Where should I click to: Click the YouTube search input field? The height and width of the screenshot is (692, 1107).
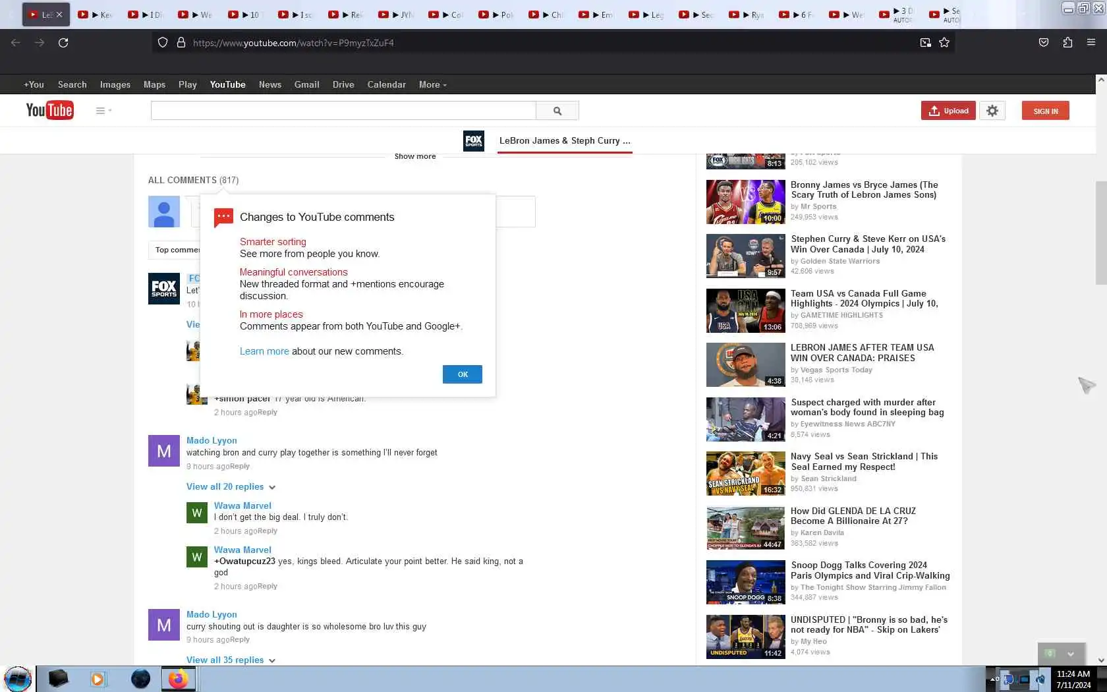pos(343,111)
